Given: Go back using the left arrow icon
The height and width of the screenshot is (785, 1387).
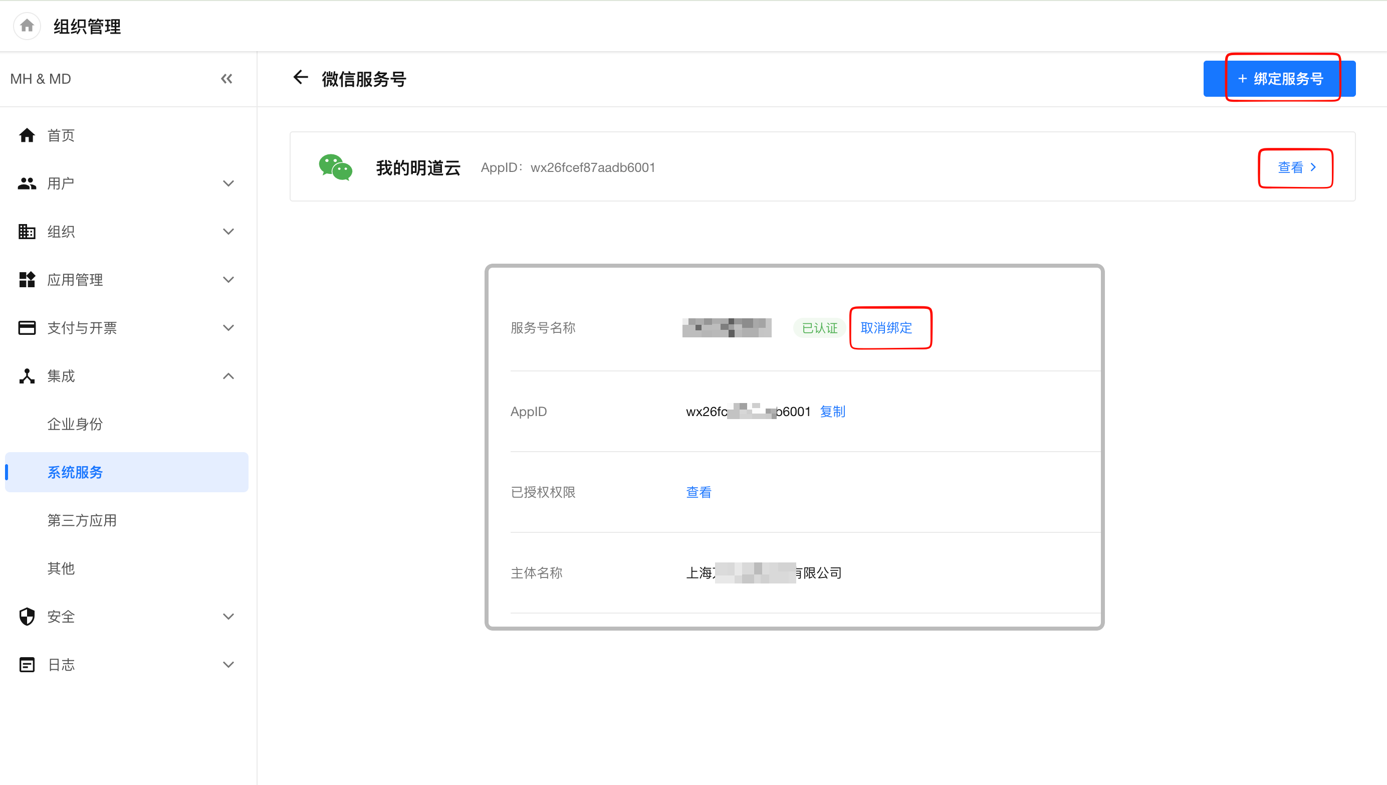Looking at the screenshot, I should 300,78.
